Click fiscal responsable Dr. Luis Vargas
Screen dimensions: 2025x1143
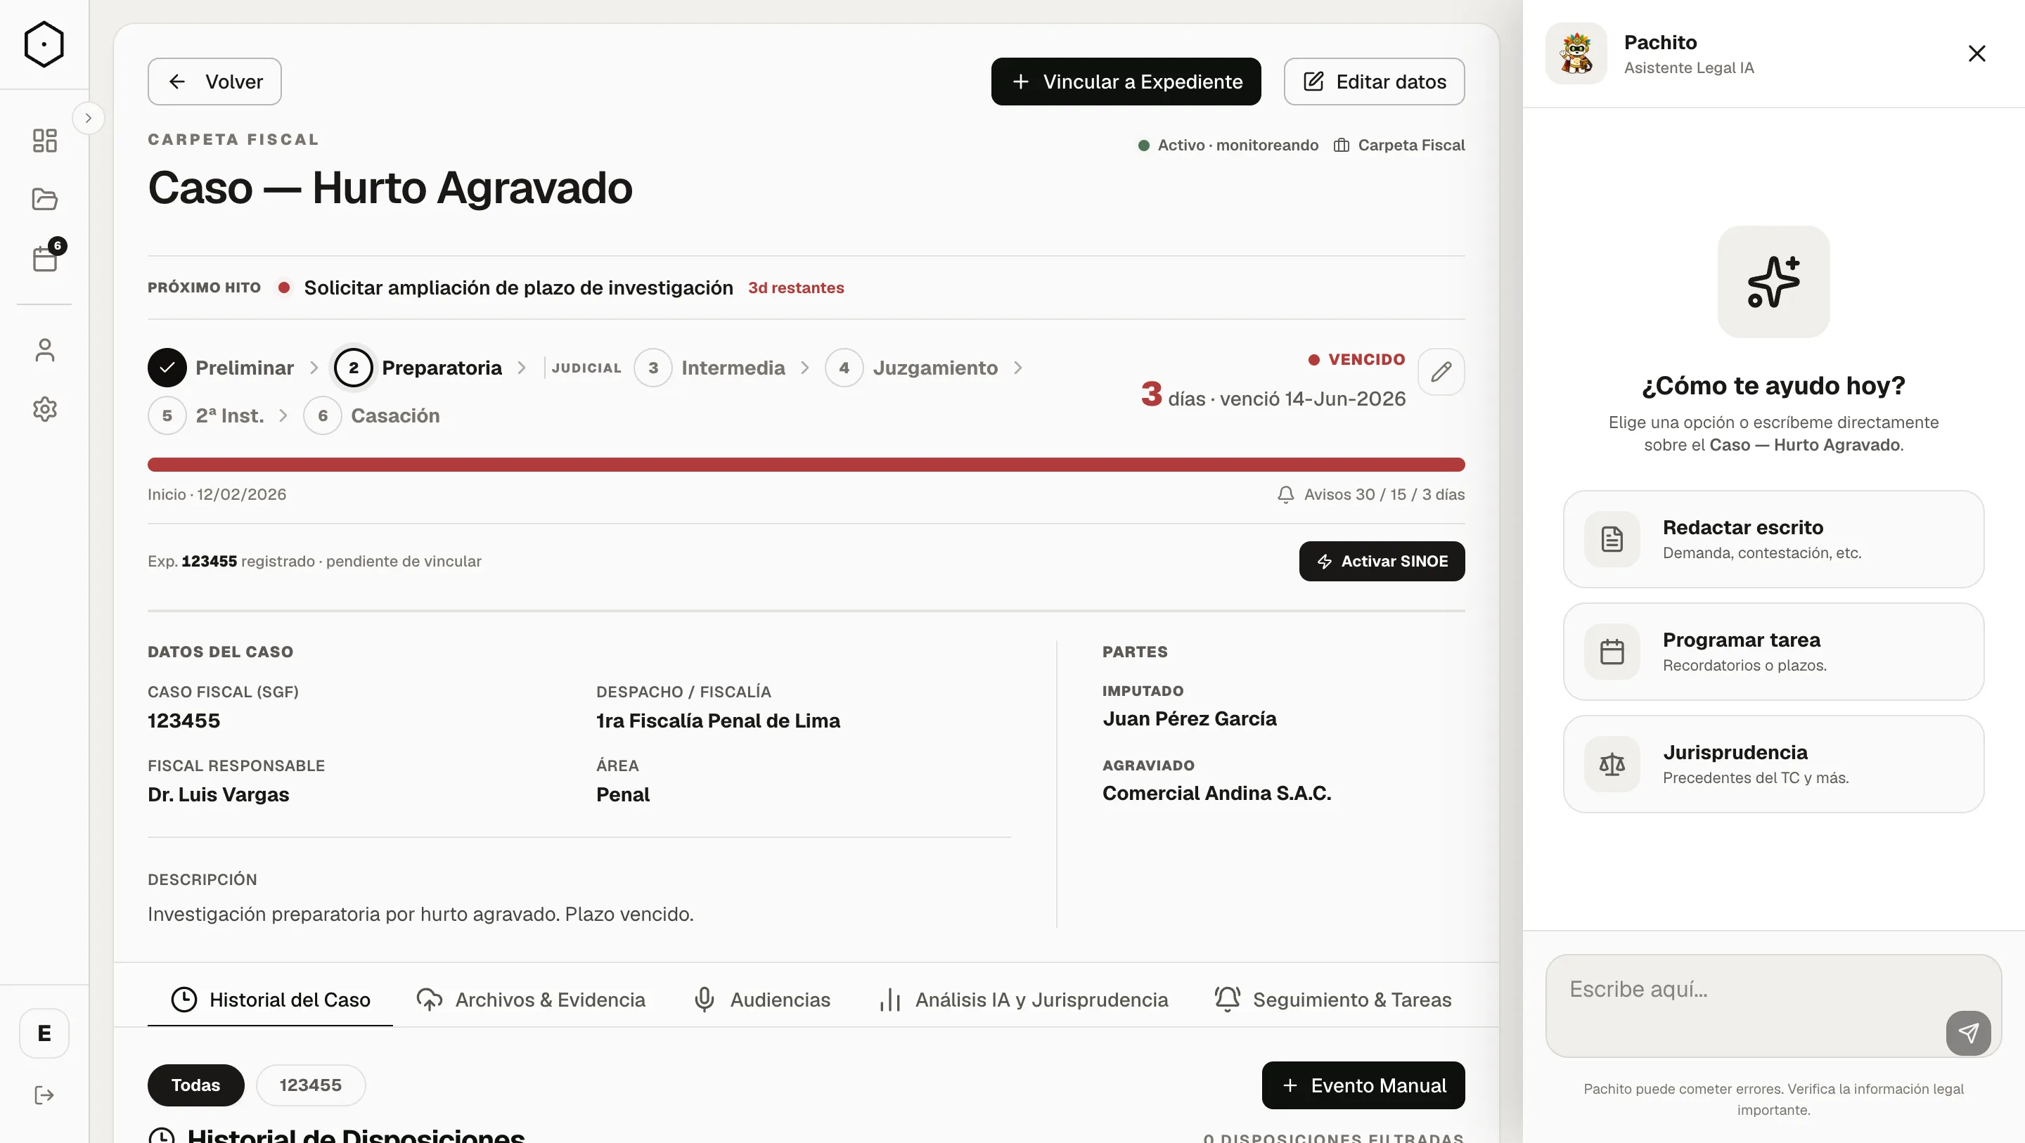tap(219, 795)
